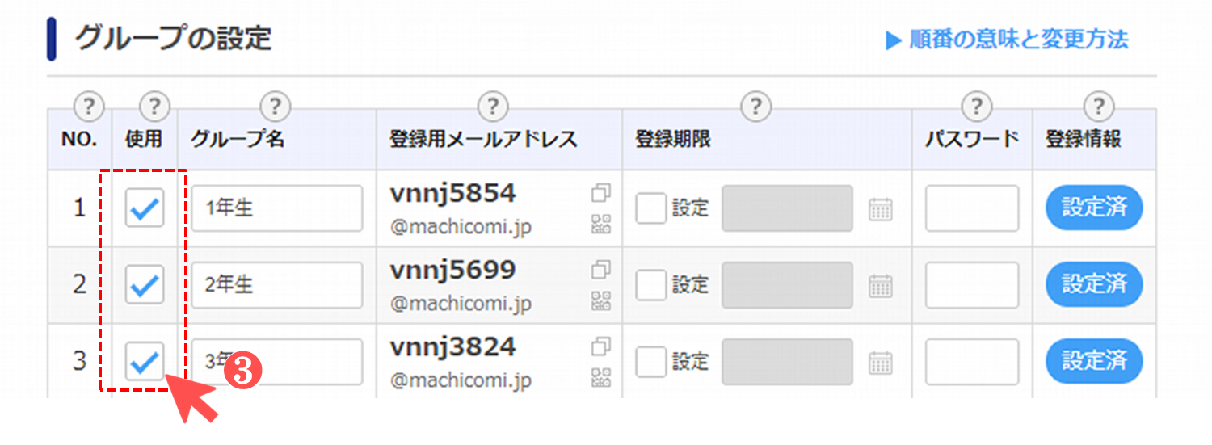Copy the vnnj5699 address using copy icon

(601, 270)
